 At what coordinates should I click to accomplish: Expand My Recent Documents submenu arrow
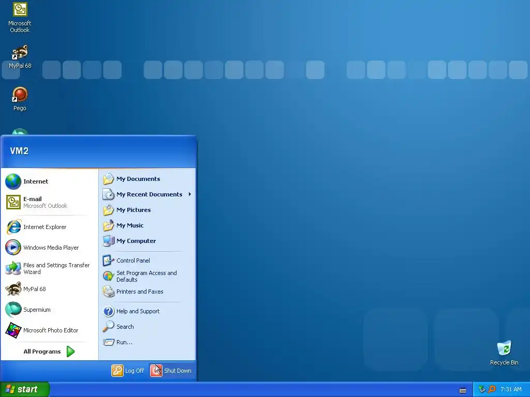tap(189, 194)
